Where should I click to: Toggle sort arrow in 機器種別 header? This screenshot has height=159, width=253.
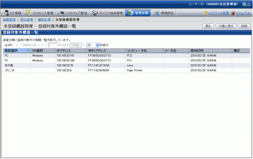(x=28, y=51)
